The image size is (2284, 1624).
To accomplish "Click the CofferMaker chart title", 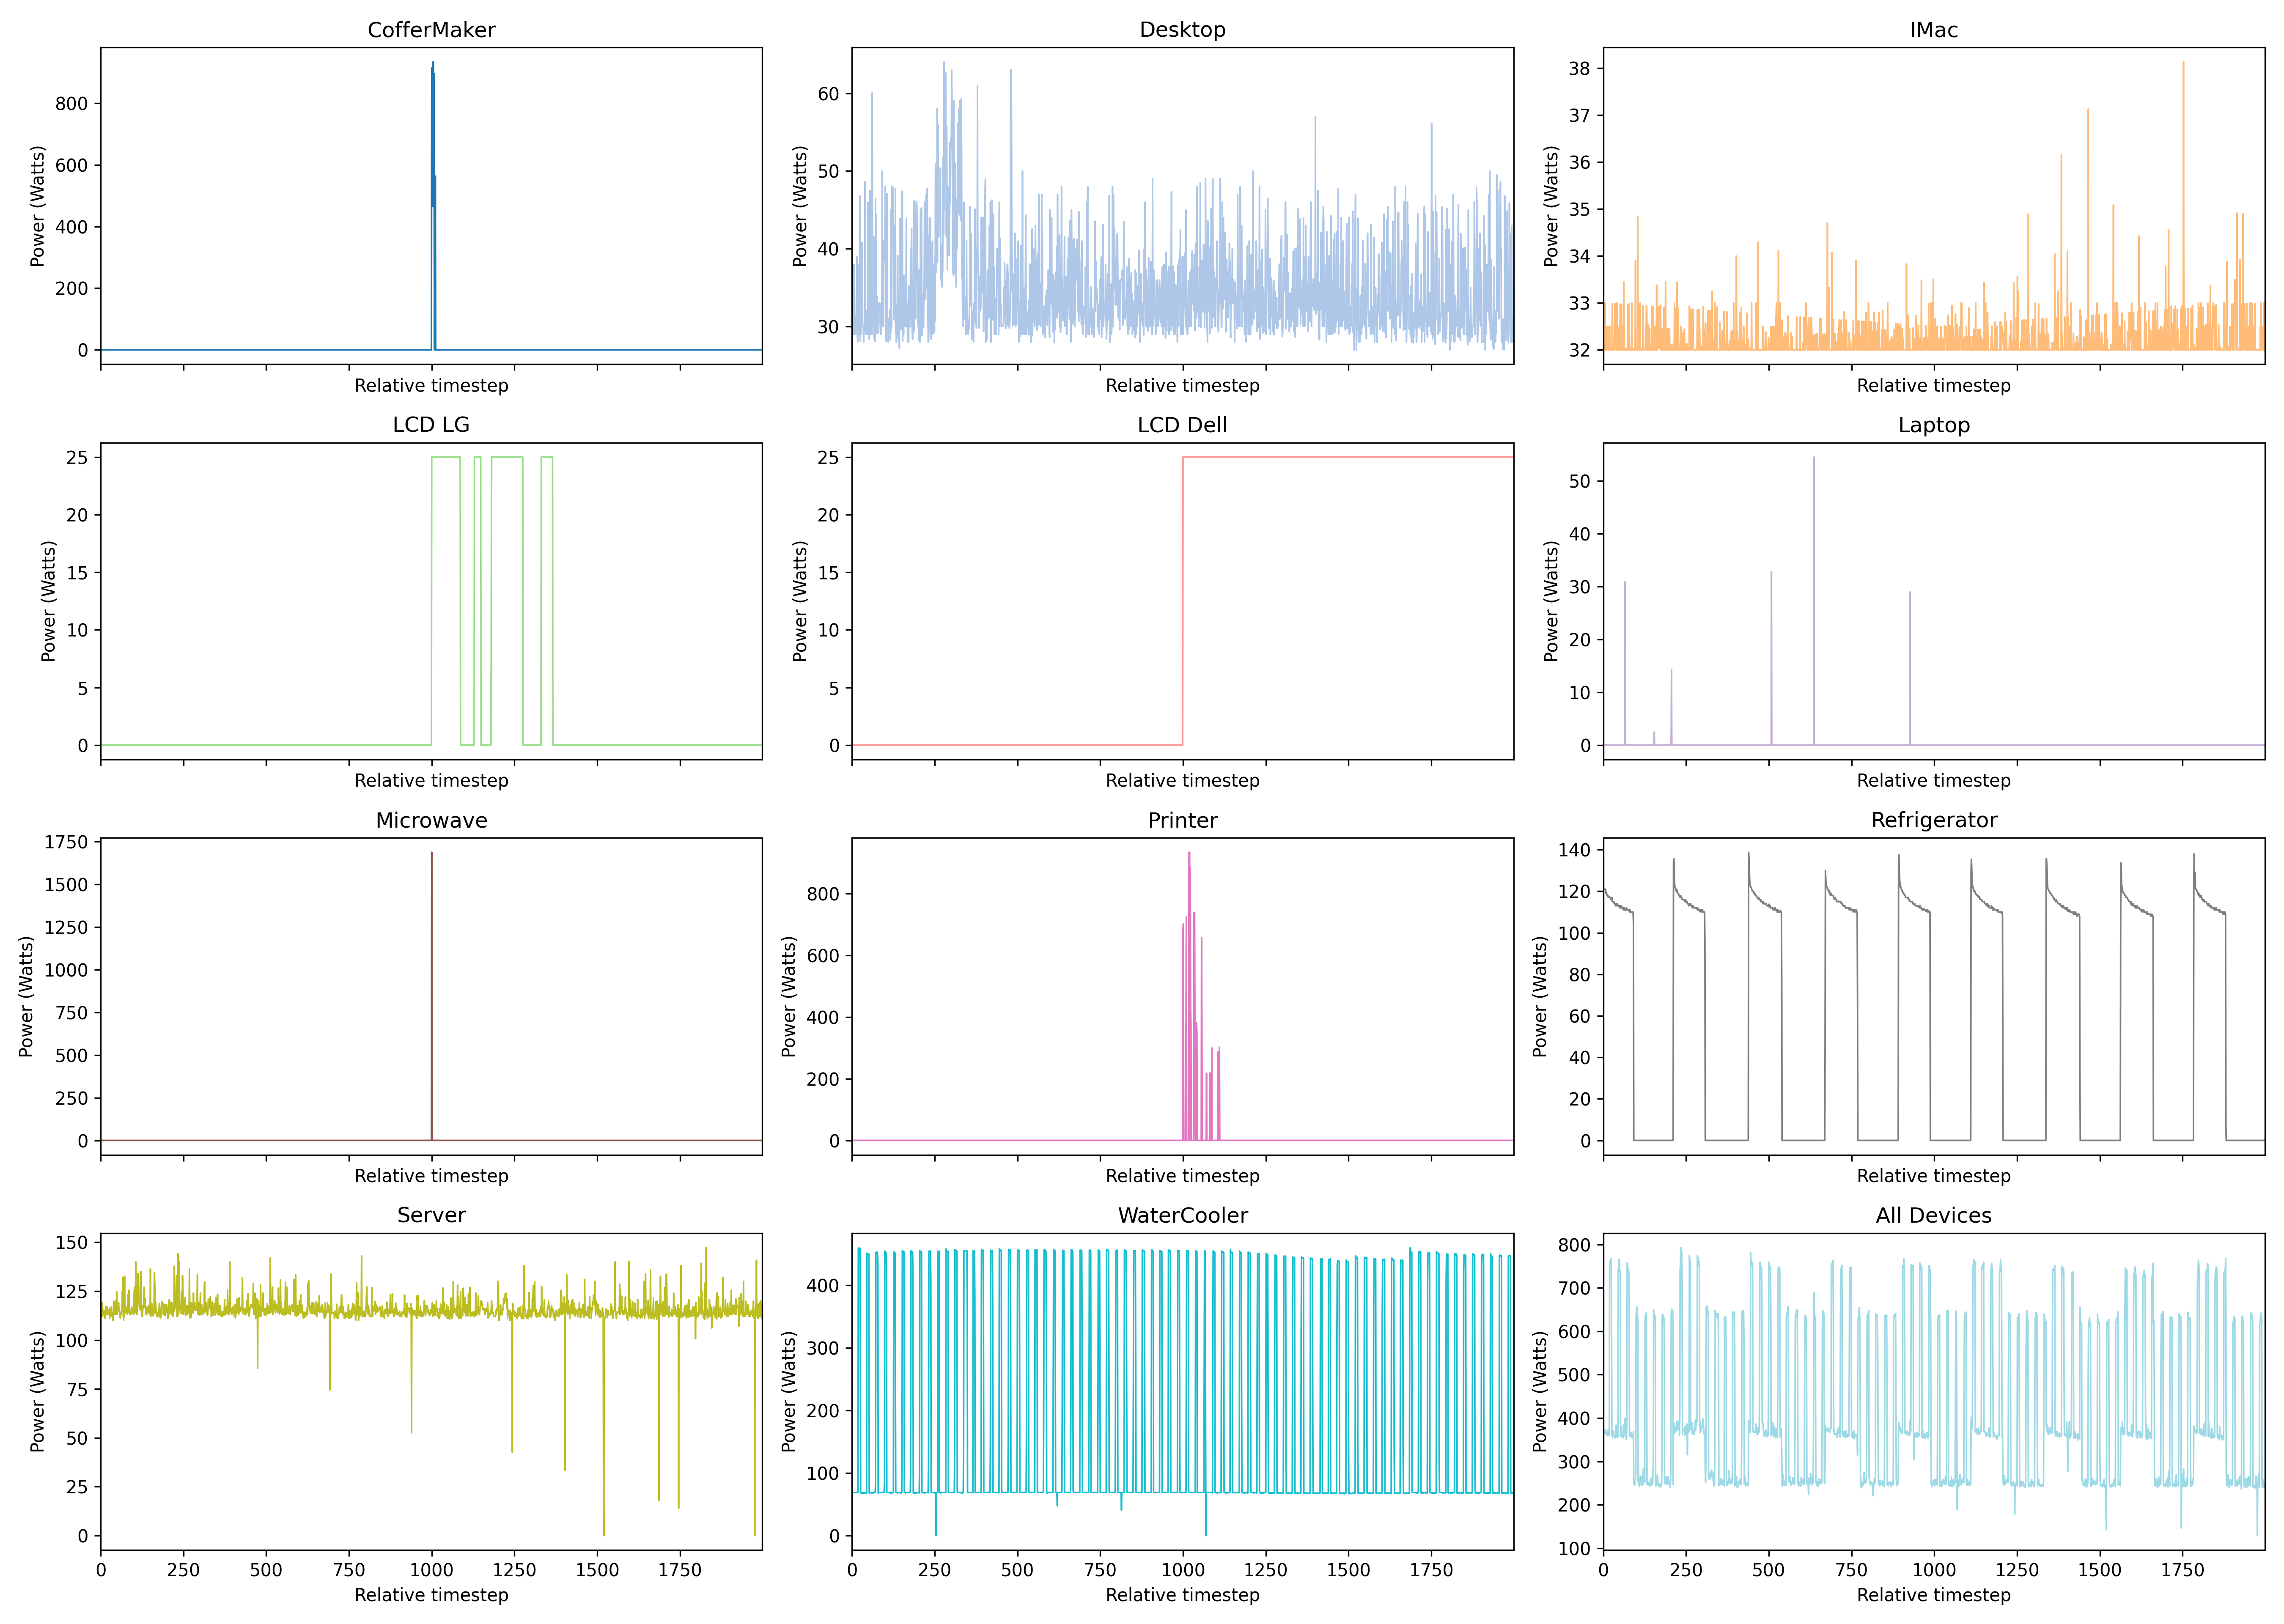I will pyautogui.click(x=431, y=30).
